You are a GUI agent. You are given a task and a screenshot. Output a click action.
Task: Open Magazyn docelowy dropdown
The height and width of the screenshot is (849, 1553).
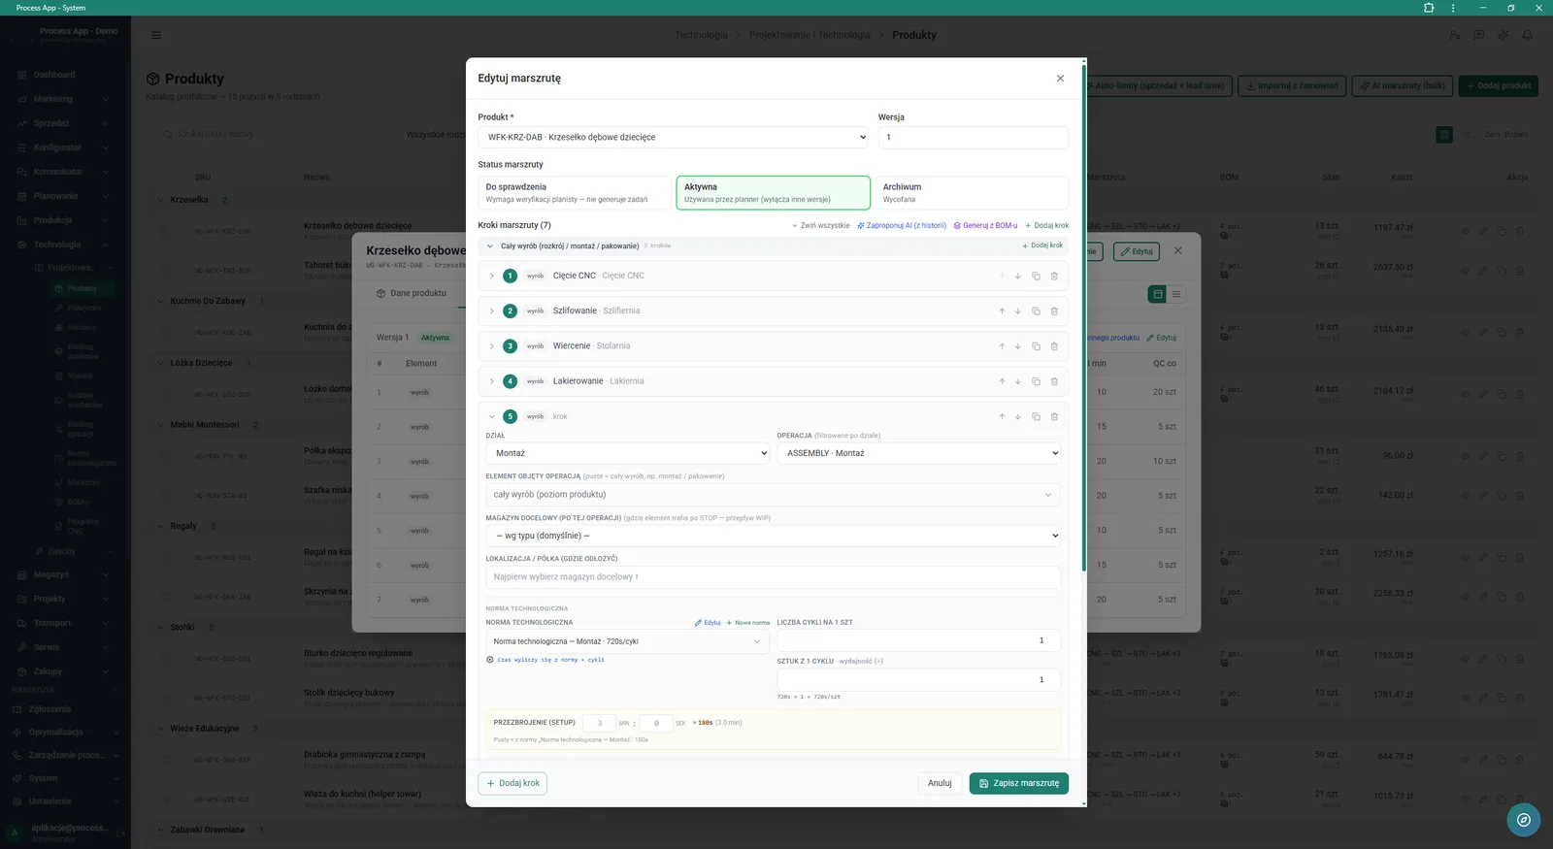coord(773,536)
